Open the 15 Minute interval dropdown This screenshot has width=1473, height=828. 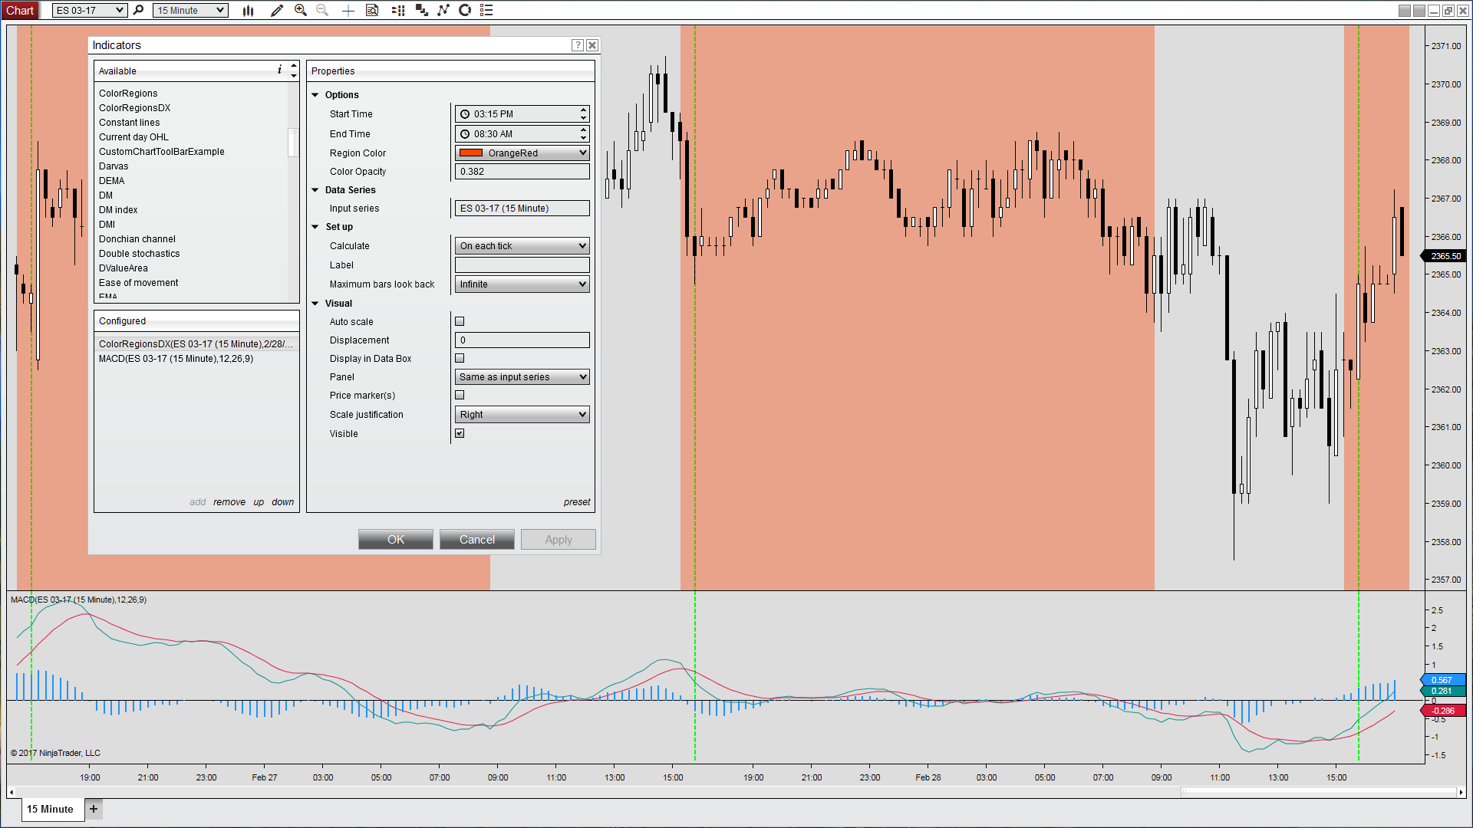(190, 10)
